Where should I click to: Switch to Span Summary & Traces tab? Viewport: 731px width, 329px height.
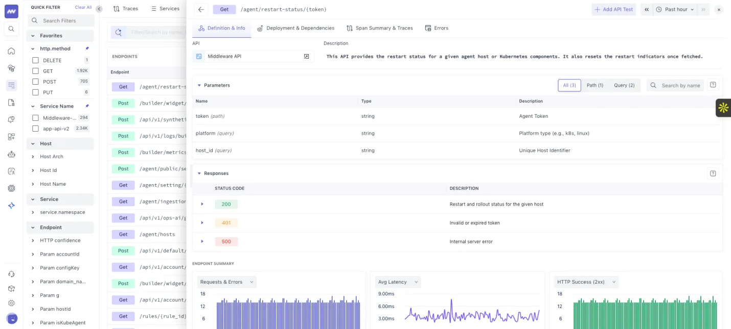379,28
